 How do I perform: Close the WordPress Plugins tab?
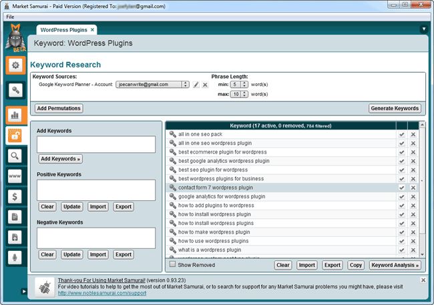(x=92, y=29)
